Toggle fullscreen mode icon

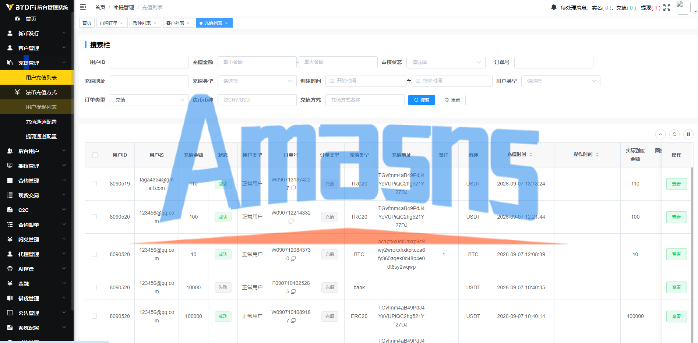pos(667,7)
